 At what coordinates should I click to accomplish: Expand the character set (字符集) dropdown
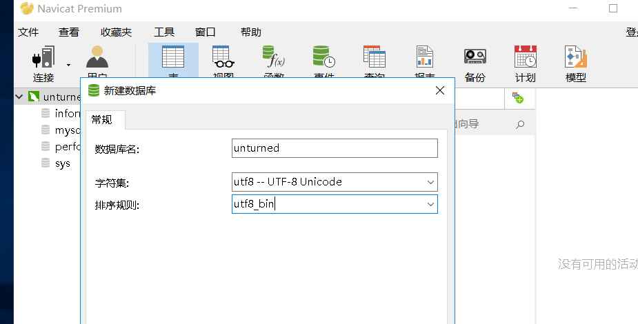[430, 182]
